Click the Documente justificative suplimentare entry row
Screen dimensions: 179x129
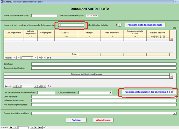point(87,77)
